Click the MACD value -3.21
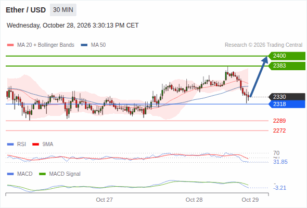The height and width of the screenshot is (208, 307). coord(280,188)
